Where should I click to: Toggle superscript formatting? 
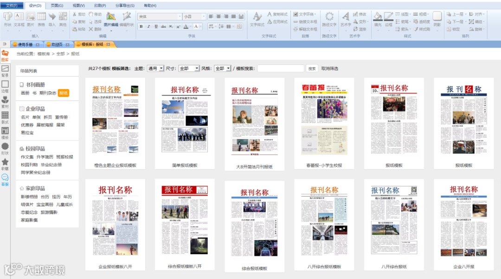(x=178, y=26)
